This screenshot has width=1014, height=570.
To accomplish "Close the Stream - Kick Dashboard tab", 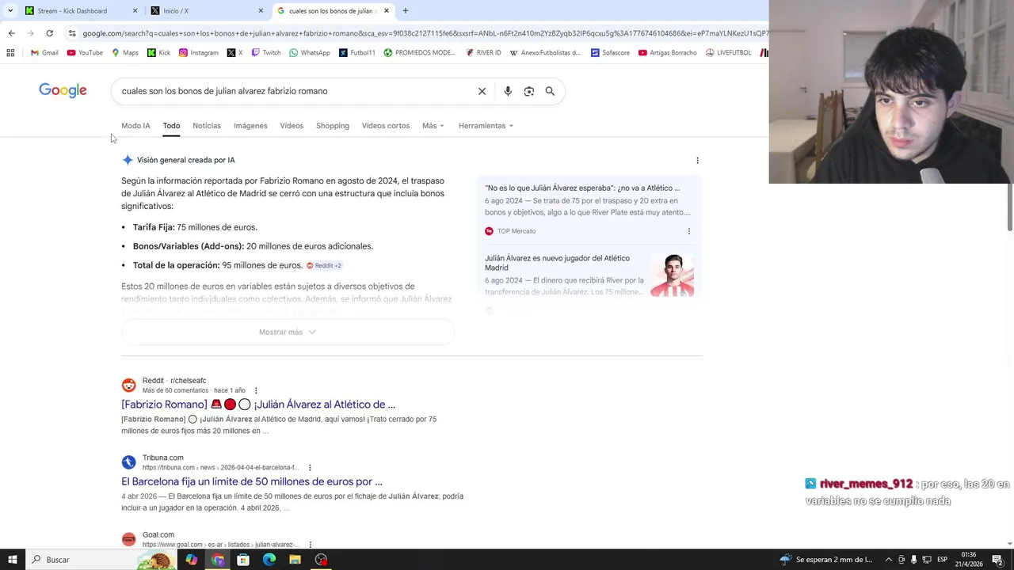I will (135, 11).
